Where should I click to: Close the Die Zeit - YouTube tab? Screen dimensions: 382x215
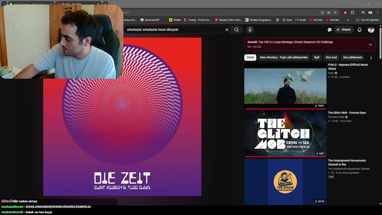point(98,4)
